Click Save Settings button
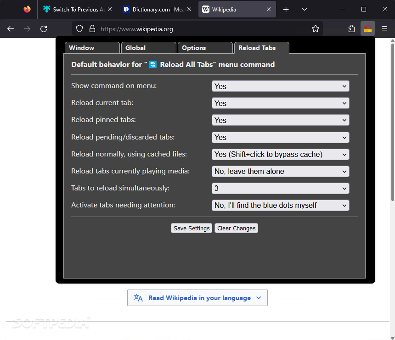This screenshot has width=395, height=340. [192, 228]
